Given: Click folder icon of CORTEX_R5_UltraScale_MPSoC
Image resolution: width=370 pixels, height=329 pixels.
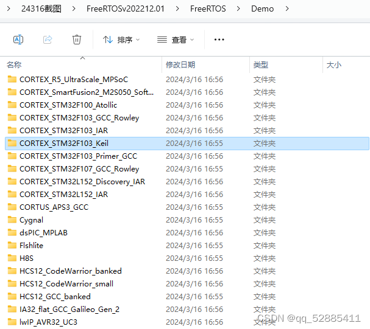Looking at the screenshot, I should point(12,79).
